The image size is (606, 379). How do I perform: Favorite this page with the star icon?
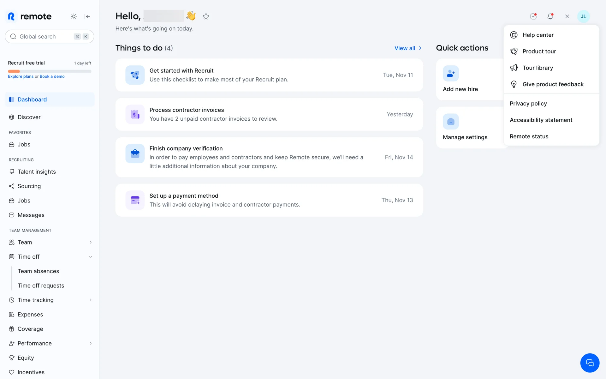pos(206,16)
